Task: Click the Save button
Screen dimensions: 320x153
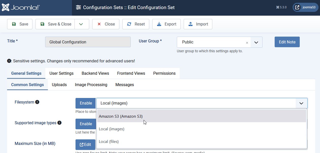Action: pos(20,24)
